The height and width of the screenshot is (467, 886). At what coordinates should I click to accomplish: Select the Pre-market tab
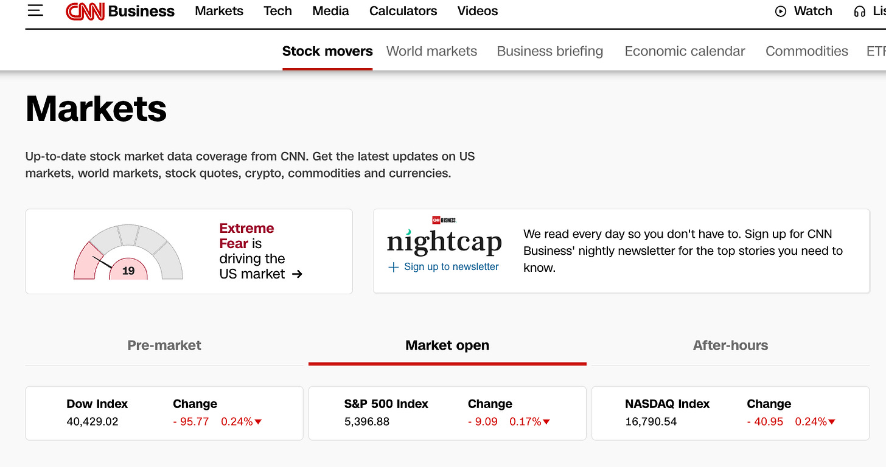click(164, 345)
